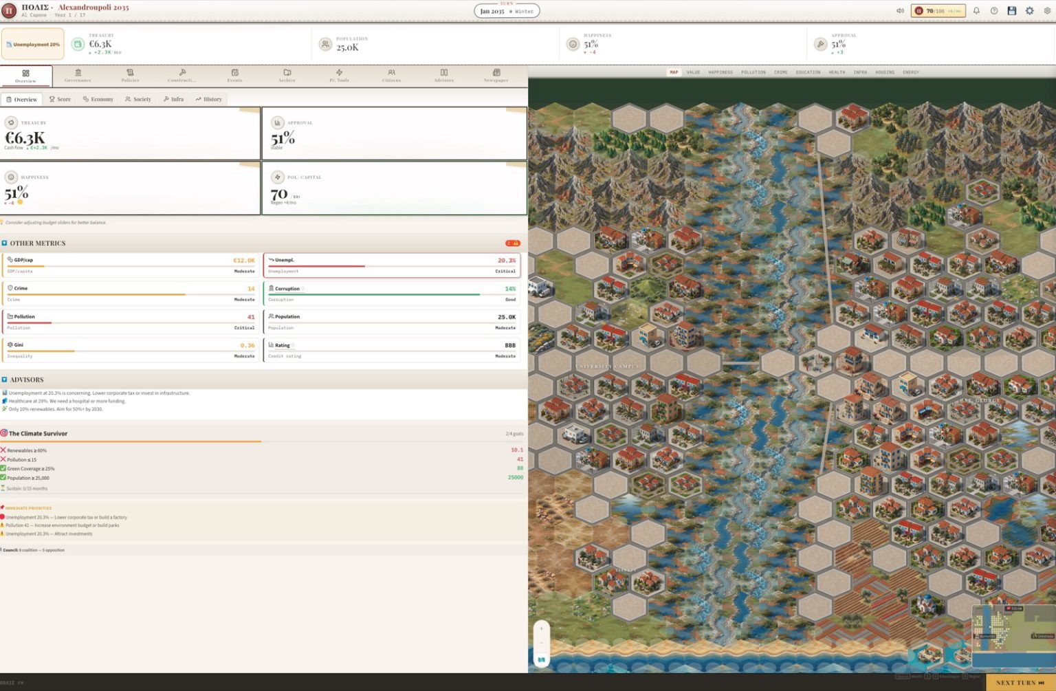
Task: Click the map zoom-in plus button
Action: point(541,628)
